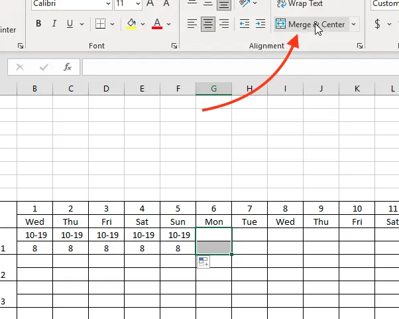Click the Merge & Center button
This screenshot has height=319, width=399.
click(x=310, y=25)
